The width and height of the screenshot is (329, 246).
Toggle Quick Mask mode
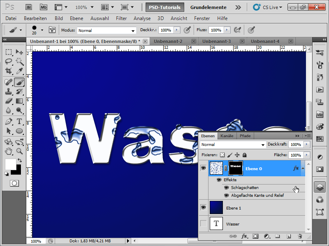click(14, 183)
